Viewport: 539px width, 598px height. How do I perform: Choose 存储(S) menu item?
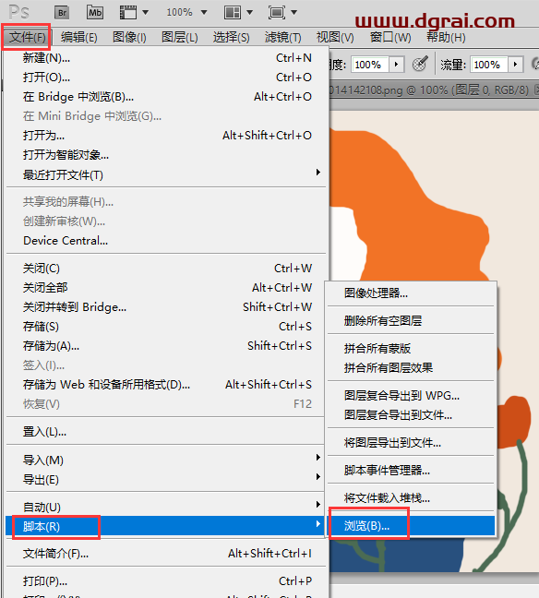pos(166,327)
